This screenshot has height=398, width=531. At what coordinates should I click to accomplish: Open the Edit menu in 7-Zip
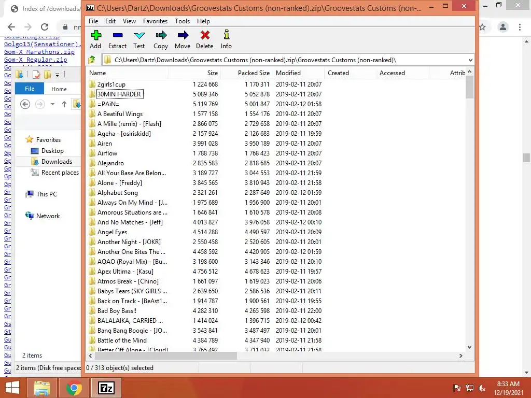tap(110, 21)
